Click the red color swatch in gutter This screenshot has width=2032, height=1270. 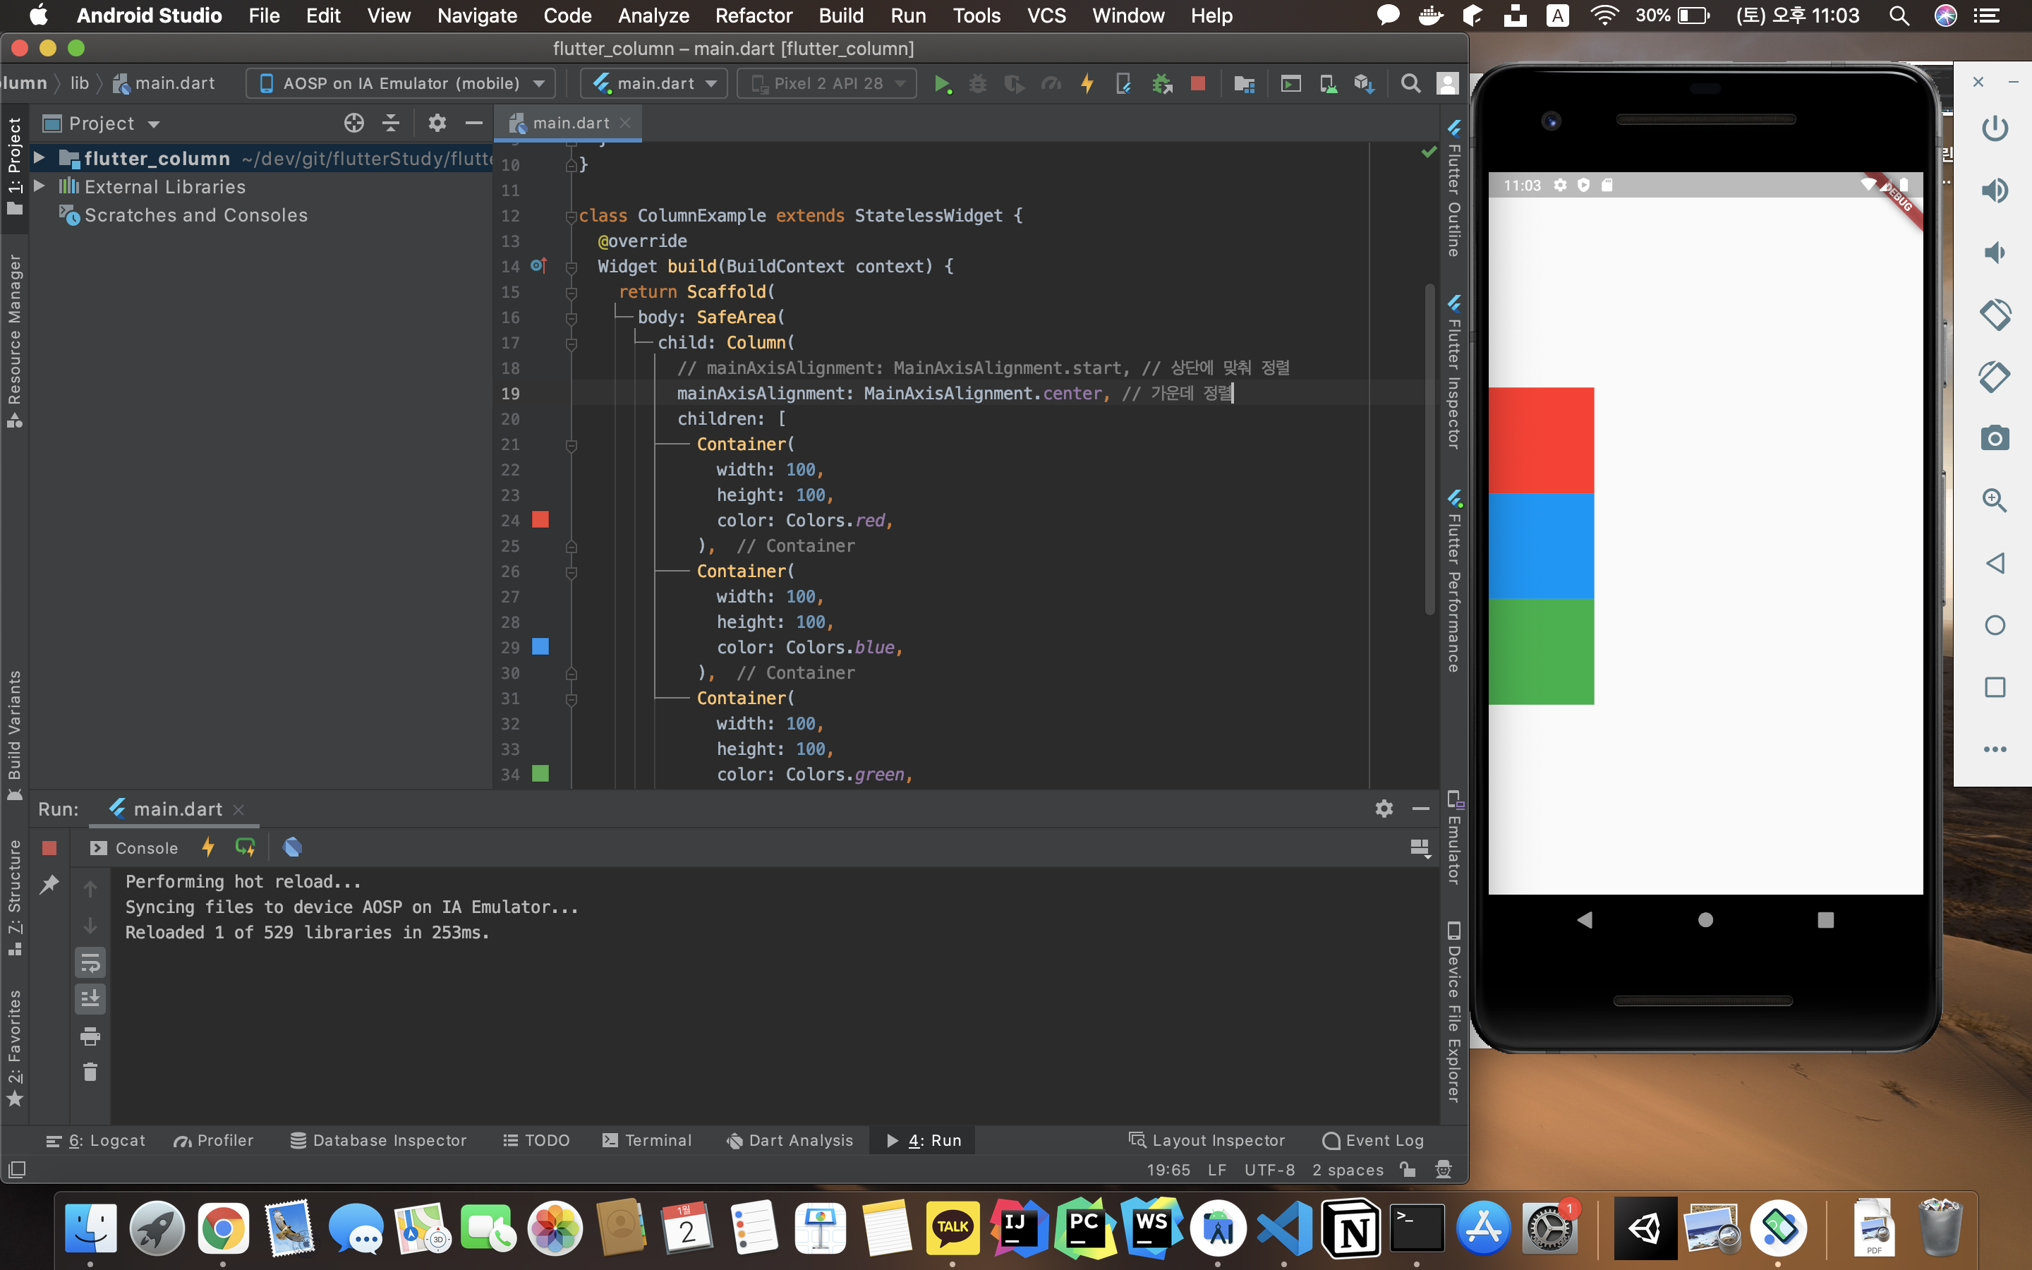pyautogui.click(x=540, y=520)
